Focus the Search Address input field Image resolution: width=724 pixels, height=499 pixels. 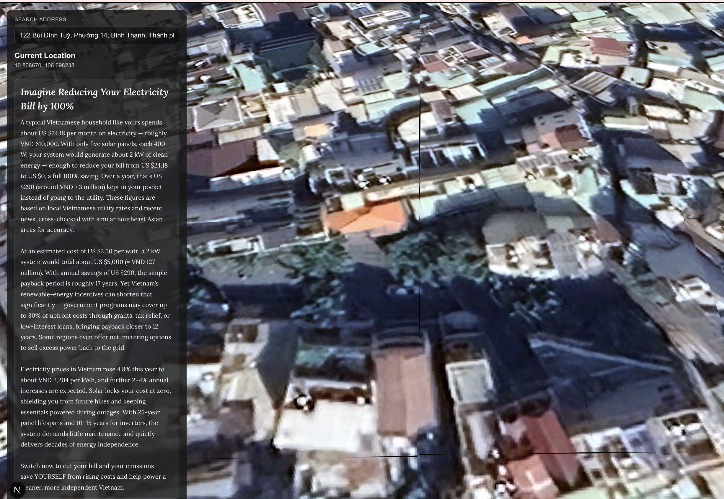[x=97, y=35]
